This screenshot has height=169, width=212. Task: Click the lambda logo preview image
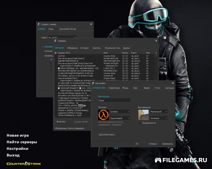coord(103,115)
